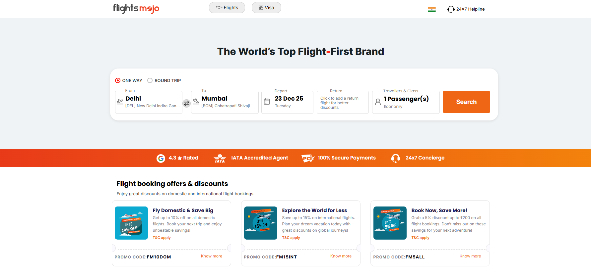Open the From city field showing Delhi
591x274 pixels.
point(152,102)
